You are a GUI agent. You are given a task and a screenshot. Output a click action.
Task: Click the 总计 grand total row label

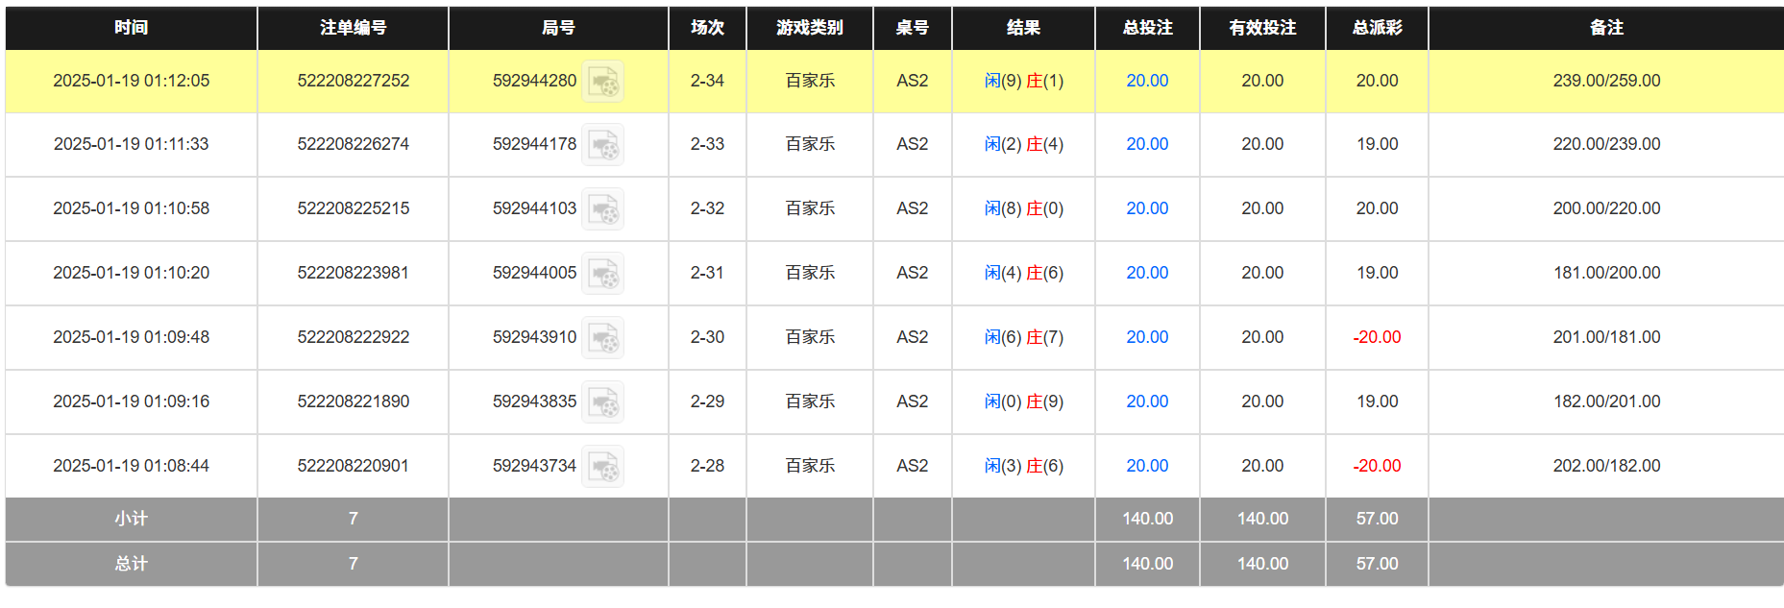[x=131, y=564]
